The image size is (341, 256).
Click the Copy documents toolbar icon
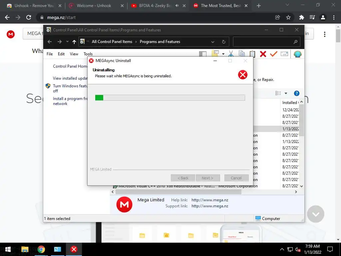click(x=242, y=54)
